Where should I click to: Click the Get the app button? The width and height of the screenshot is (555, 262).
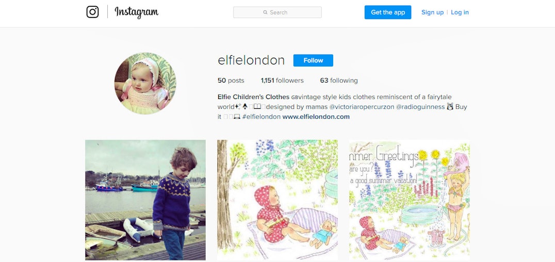pos(388,12)
